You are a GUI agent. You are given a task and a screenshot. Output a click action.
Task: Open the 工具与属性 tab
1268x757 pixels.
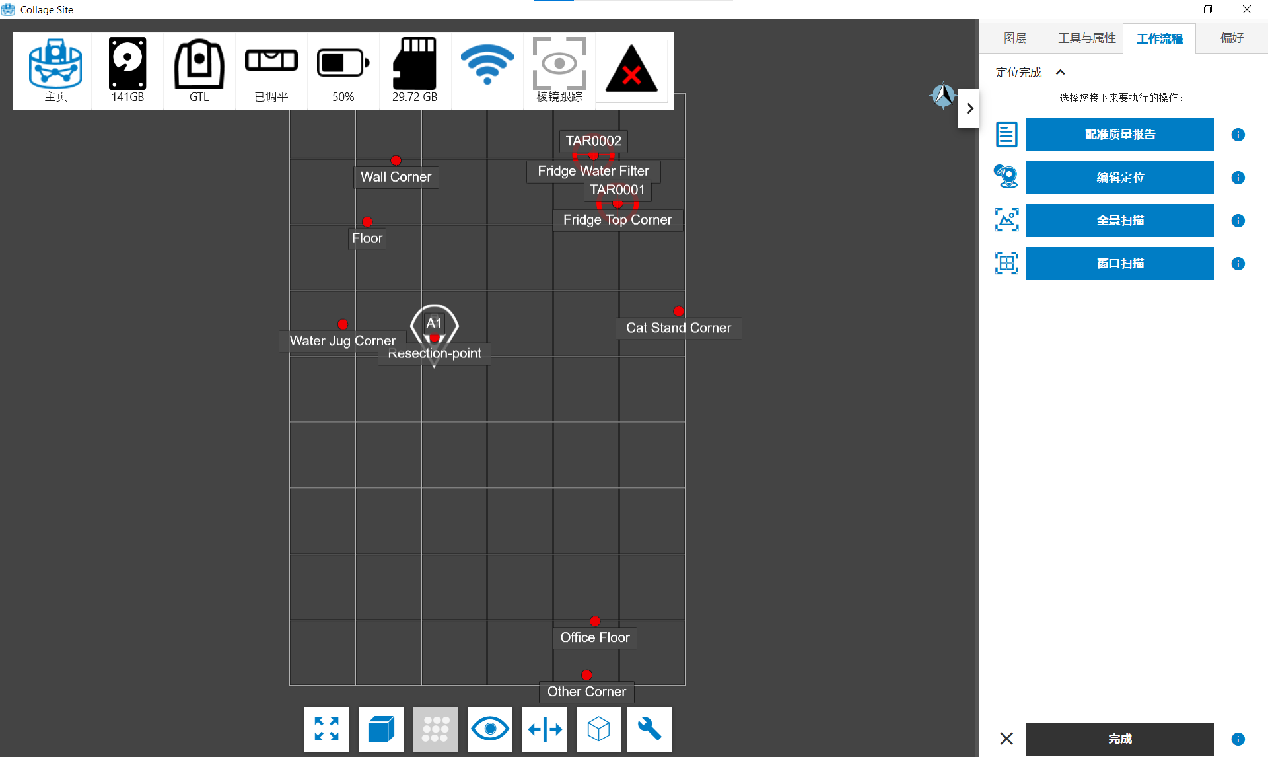(x=1086, y=38)
